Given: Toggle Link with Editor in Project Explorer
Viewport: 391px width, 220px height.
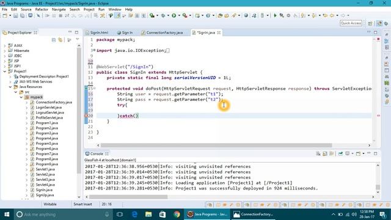Looking at the screenshot, I should click(60, 40).
